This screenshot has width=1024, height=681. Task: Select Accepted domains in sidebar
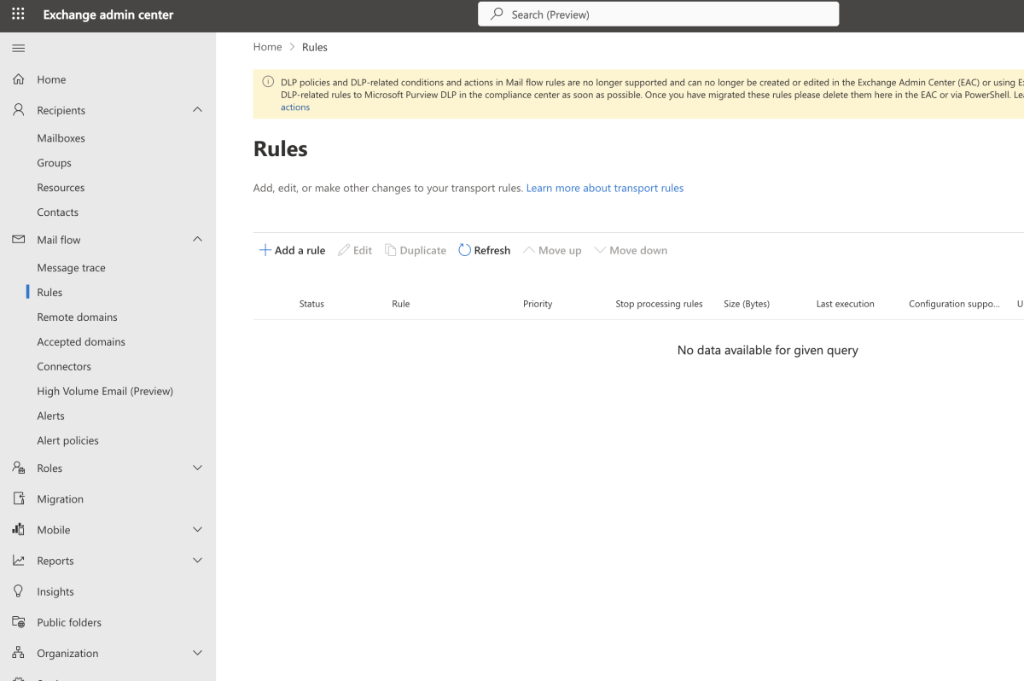point(81,341)
